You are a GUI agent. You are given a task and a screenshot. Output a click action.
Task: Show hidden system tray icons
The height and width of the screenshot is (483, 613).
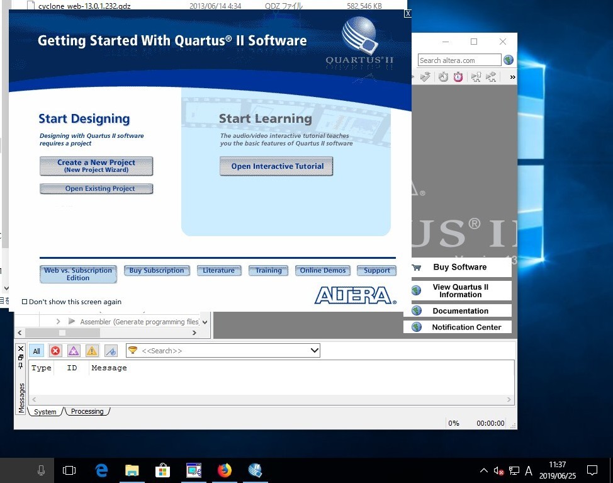484,470
